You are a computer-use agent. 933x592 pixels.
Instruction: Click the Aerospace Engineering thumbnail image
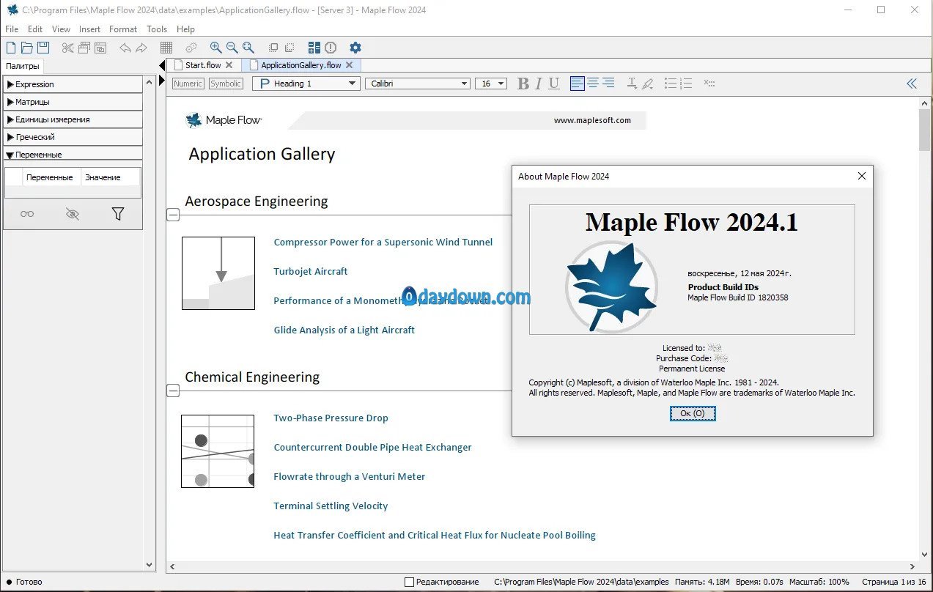(218, 273)
